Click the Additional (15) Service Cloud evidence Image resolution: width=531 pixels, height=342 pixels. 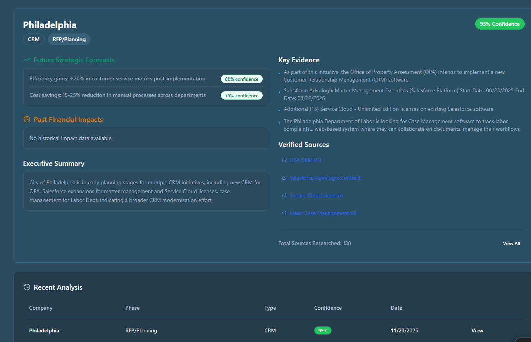[x=388, y=109]
